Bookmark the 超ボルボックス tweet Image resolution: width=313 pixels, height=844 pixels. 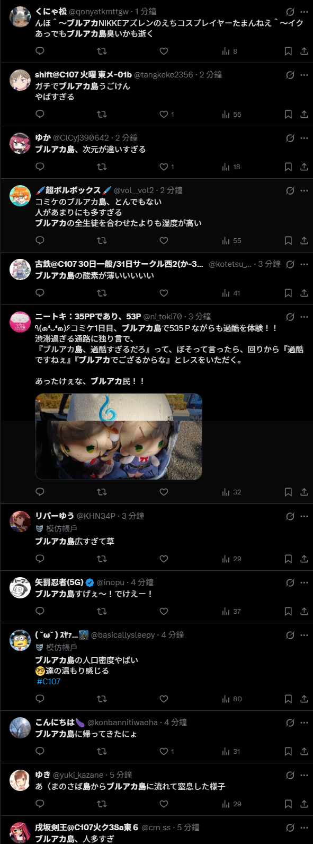pos(288,241)
